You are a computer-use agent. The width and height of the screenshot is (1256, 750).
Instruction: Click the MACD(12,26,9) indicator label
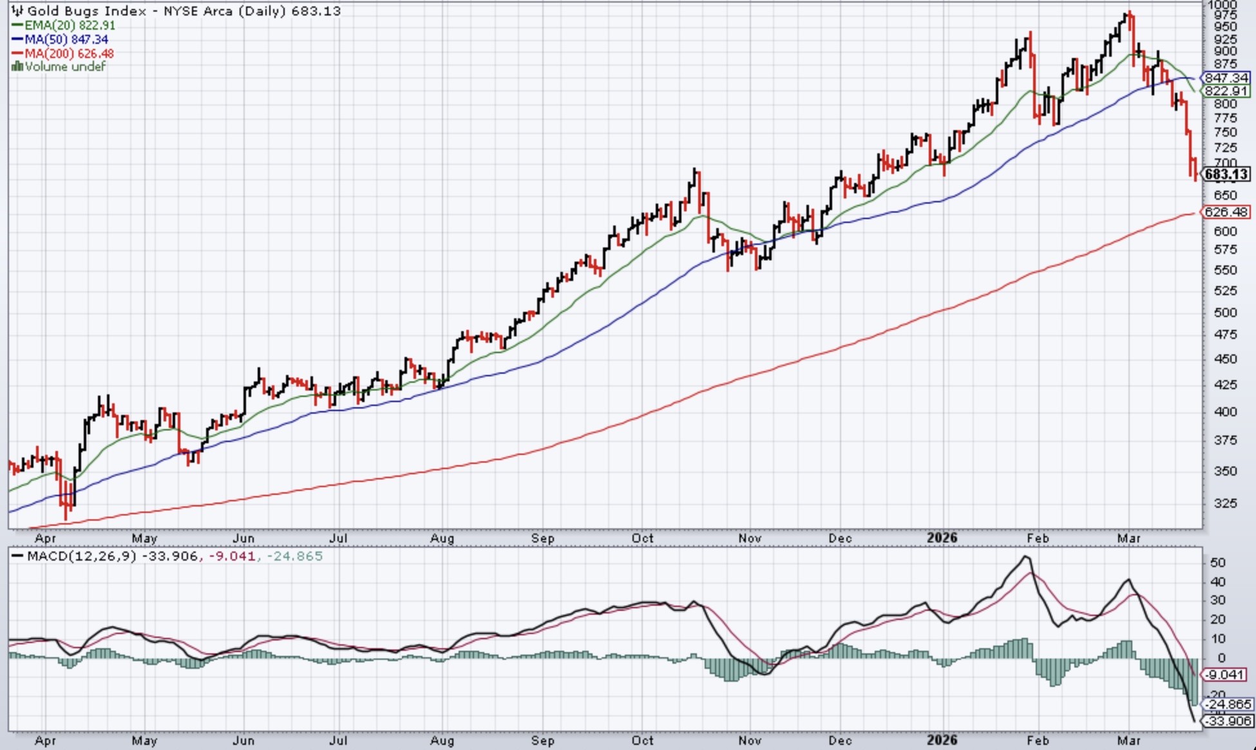(81, 556)
